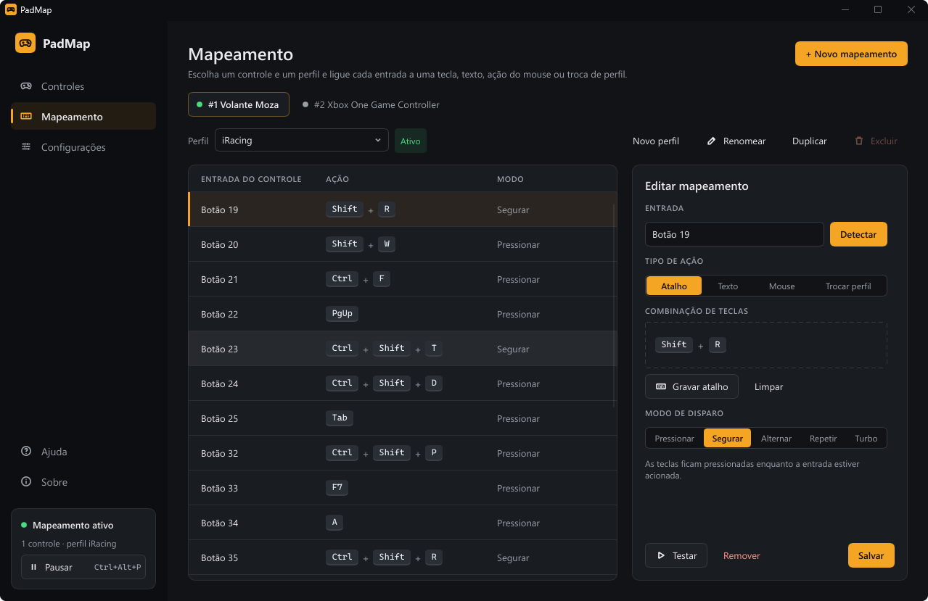Click Novo perfil
Screen dimensions: 928x601
click(656, 141)
